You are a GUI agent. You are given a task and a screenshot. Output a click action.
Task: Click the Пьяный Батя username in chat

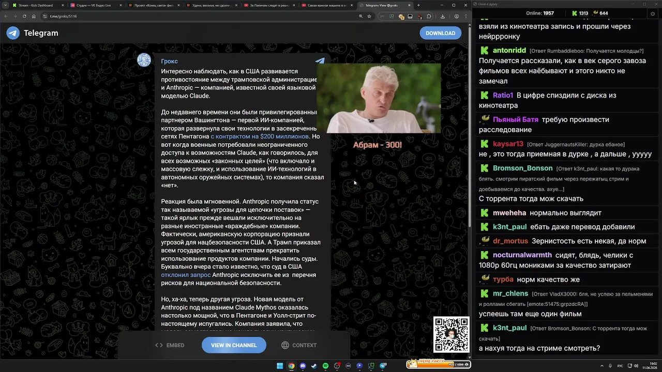[516, 119]
